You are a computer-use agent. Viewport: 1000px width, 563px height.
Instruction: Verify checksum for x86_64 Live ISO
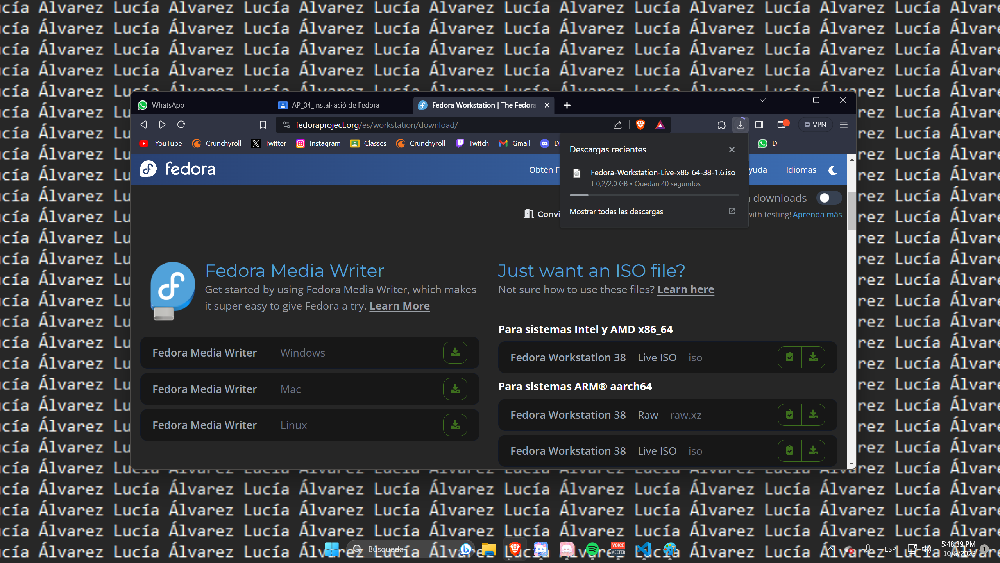(x=789, y=357)
